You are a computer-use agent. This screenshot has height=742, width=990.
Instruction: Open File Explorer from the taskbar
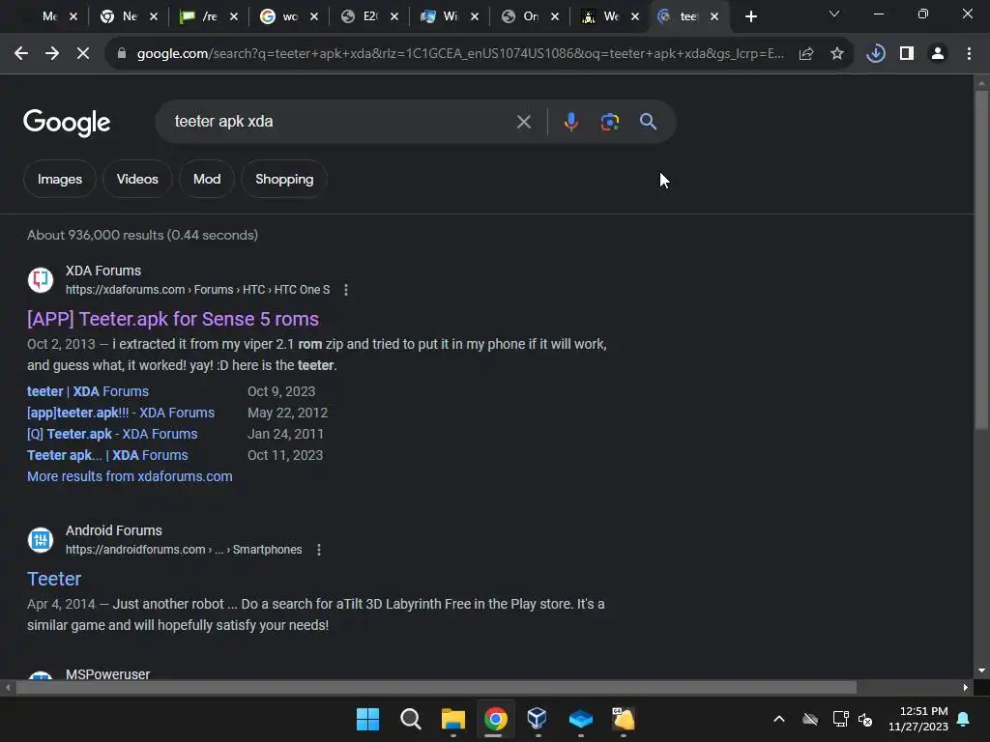pyautogui.click(x=452, y=719)
